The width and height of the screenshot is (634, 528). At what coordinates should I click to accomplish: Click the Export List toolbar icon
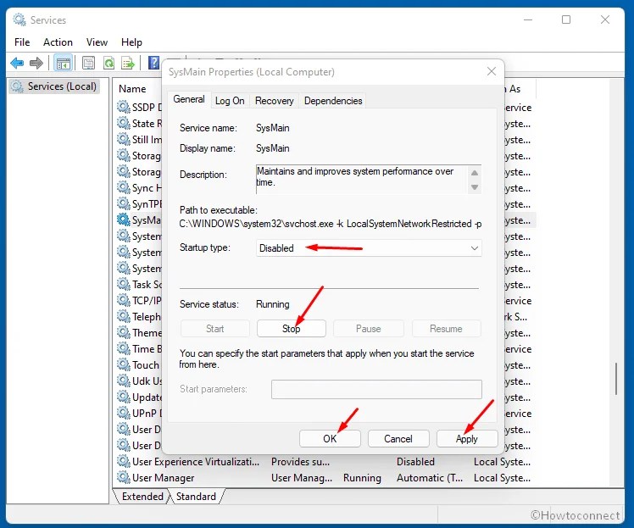click(127, 63)
